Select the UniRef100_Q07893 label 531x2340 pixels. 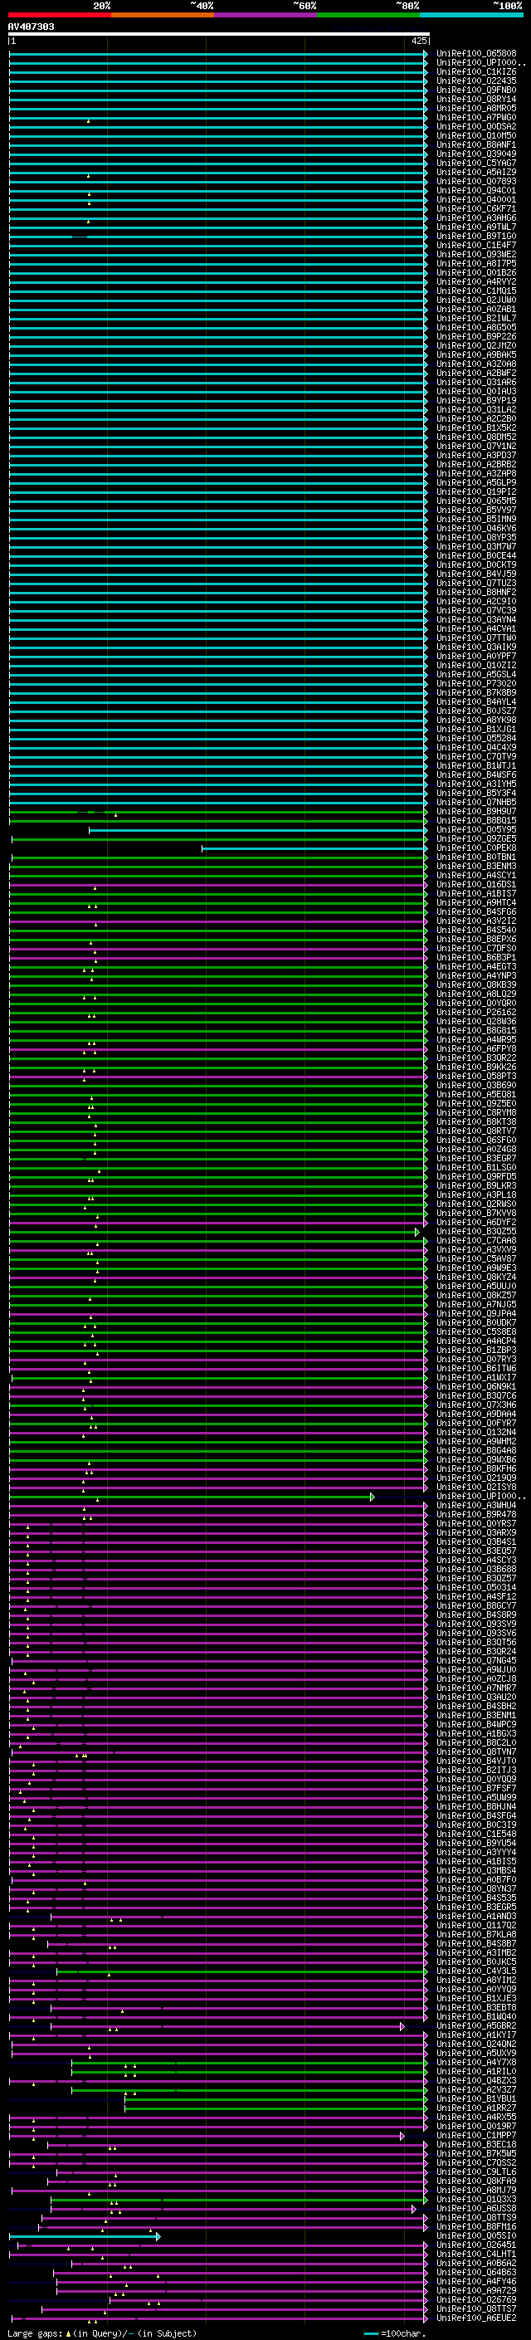pyautogui.click(x=476, y=181)
